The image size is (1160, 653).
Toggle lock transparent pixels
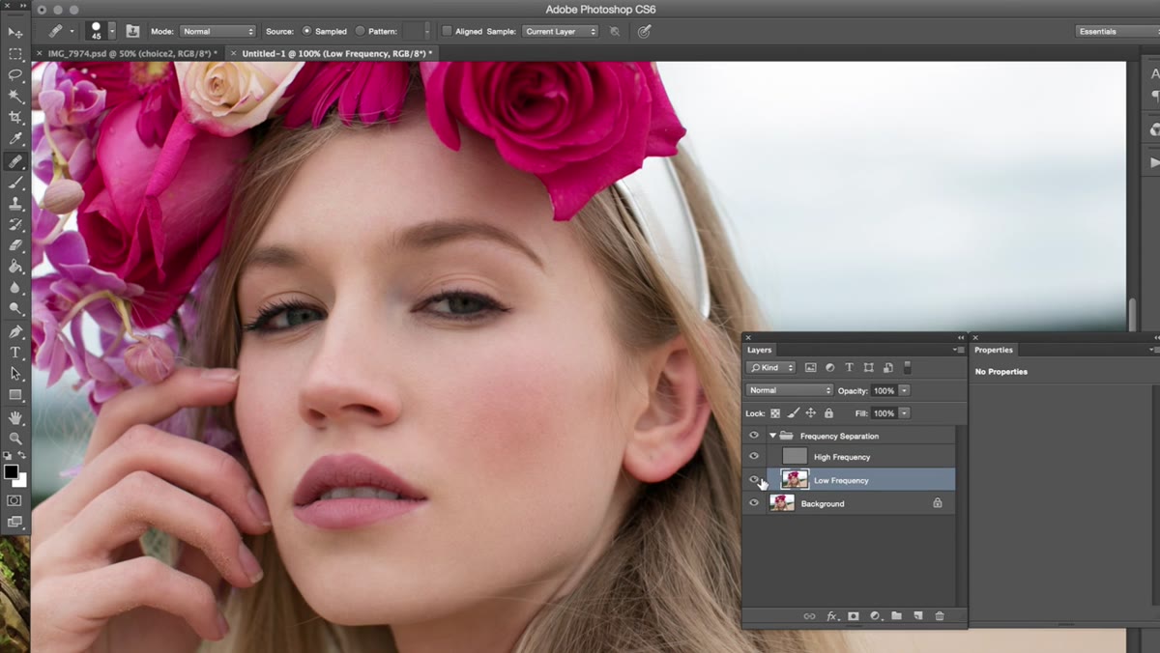[x=775, y=413]
